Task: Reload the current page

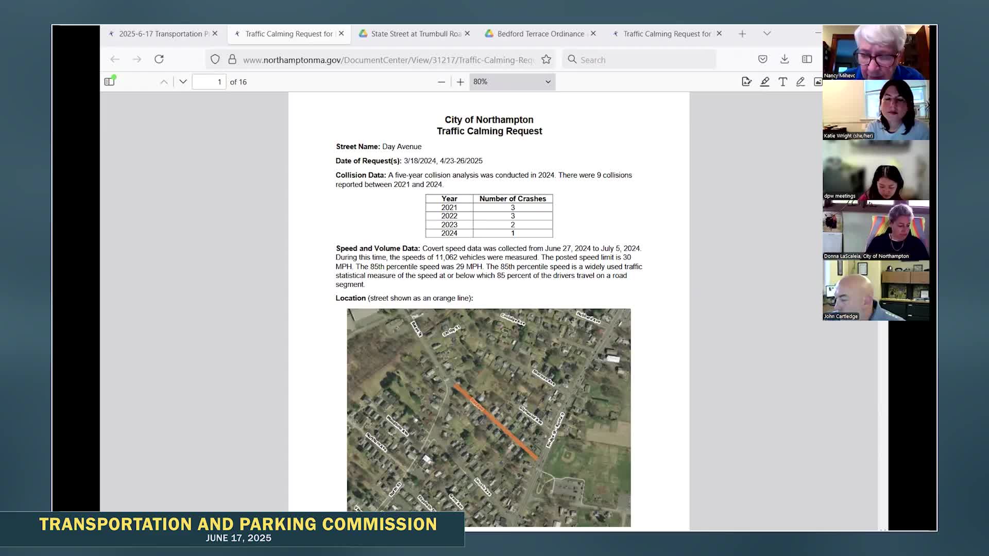Action: pyautogui.click(x=159, y=59)
